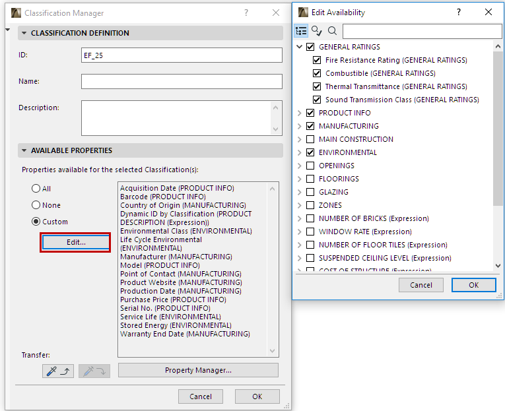Click the ArchiCAD logo in Edit Availability title bar
505x411 pixels.
click(x=303, y=13)
